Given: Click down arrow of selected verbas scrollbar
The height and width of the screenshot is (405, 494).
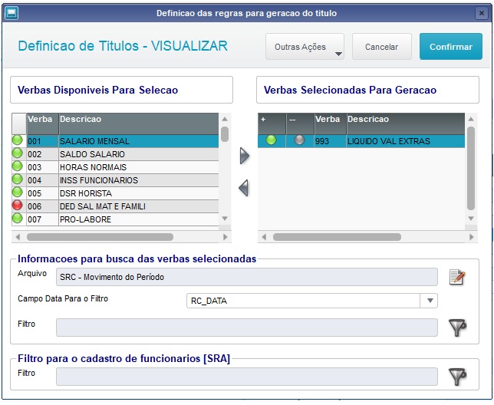Looking at the screenshot, I should (471, 219).
